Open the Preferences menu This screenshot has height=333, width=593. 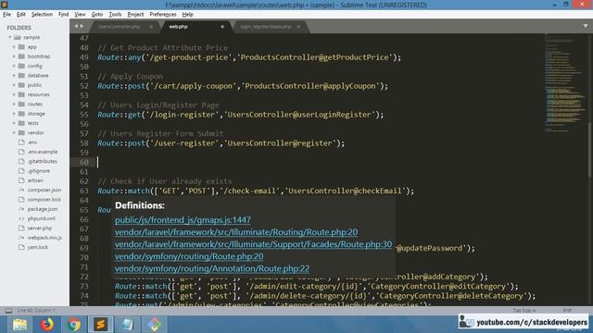(x=163, y=15)
